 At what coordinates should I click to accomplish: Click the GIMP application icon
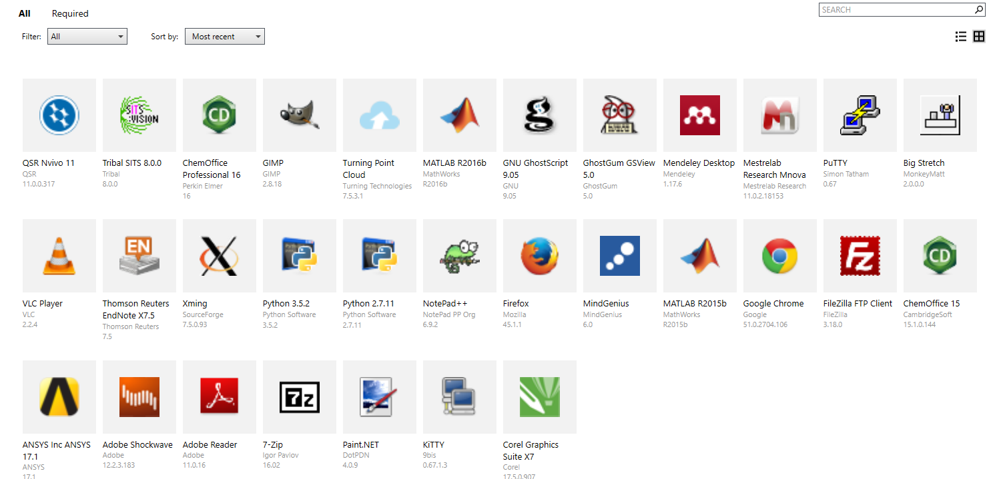(300, 115)
